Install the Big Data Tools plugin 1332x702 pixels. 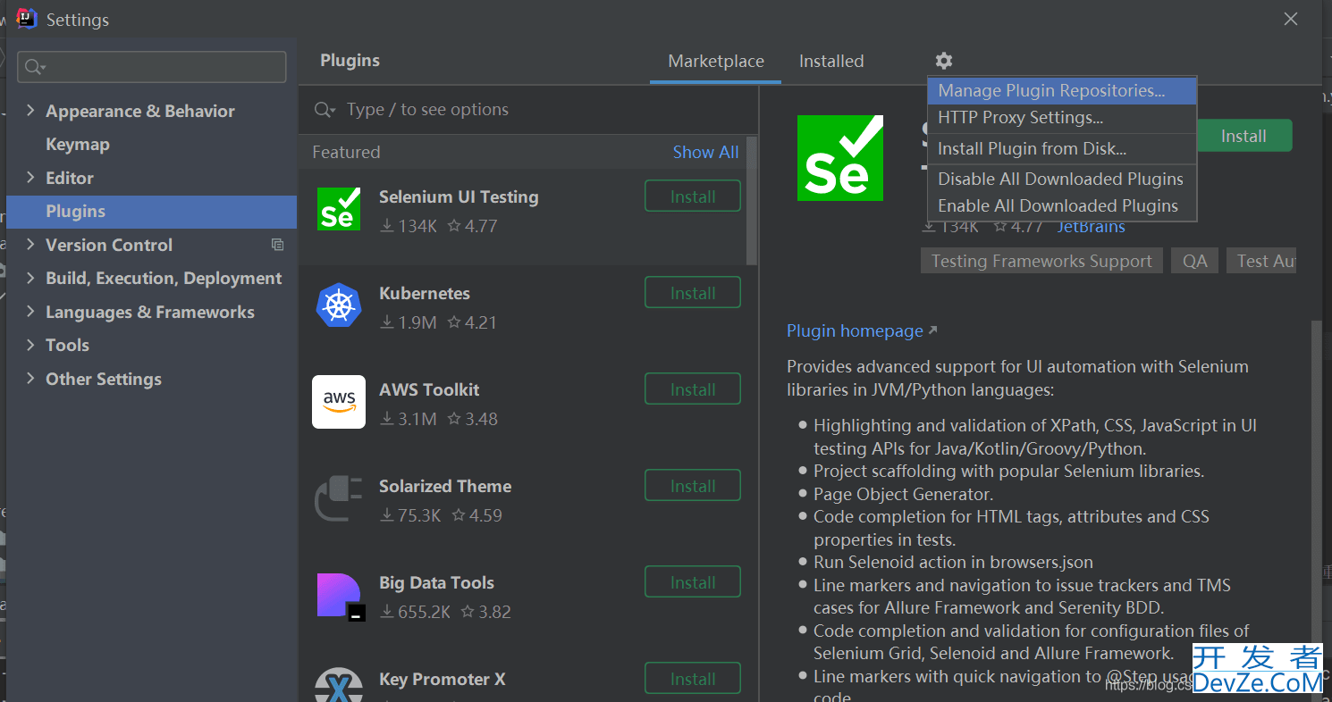pyautogui.click(x=693, y=582)
